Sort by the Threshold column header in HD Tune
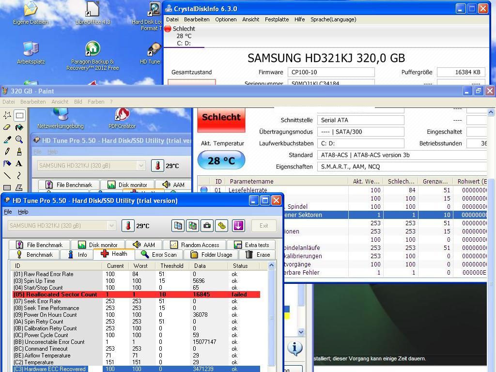The height and width of the screenshot is (372, 496). 172,266
